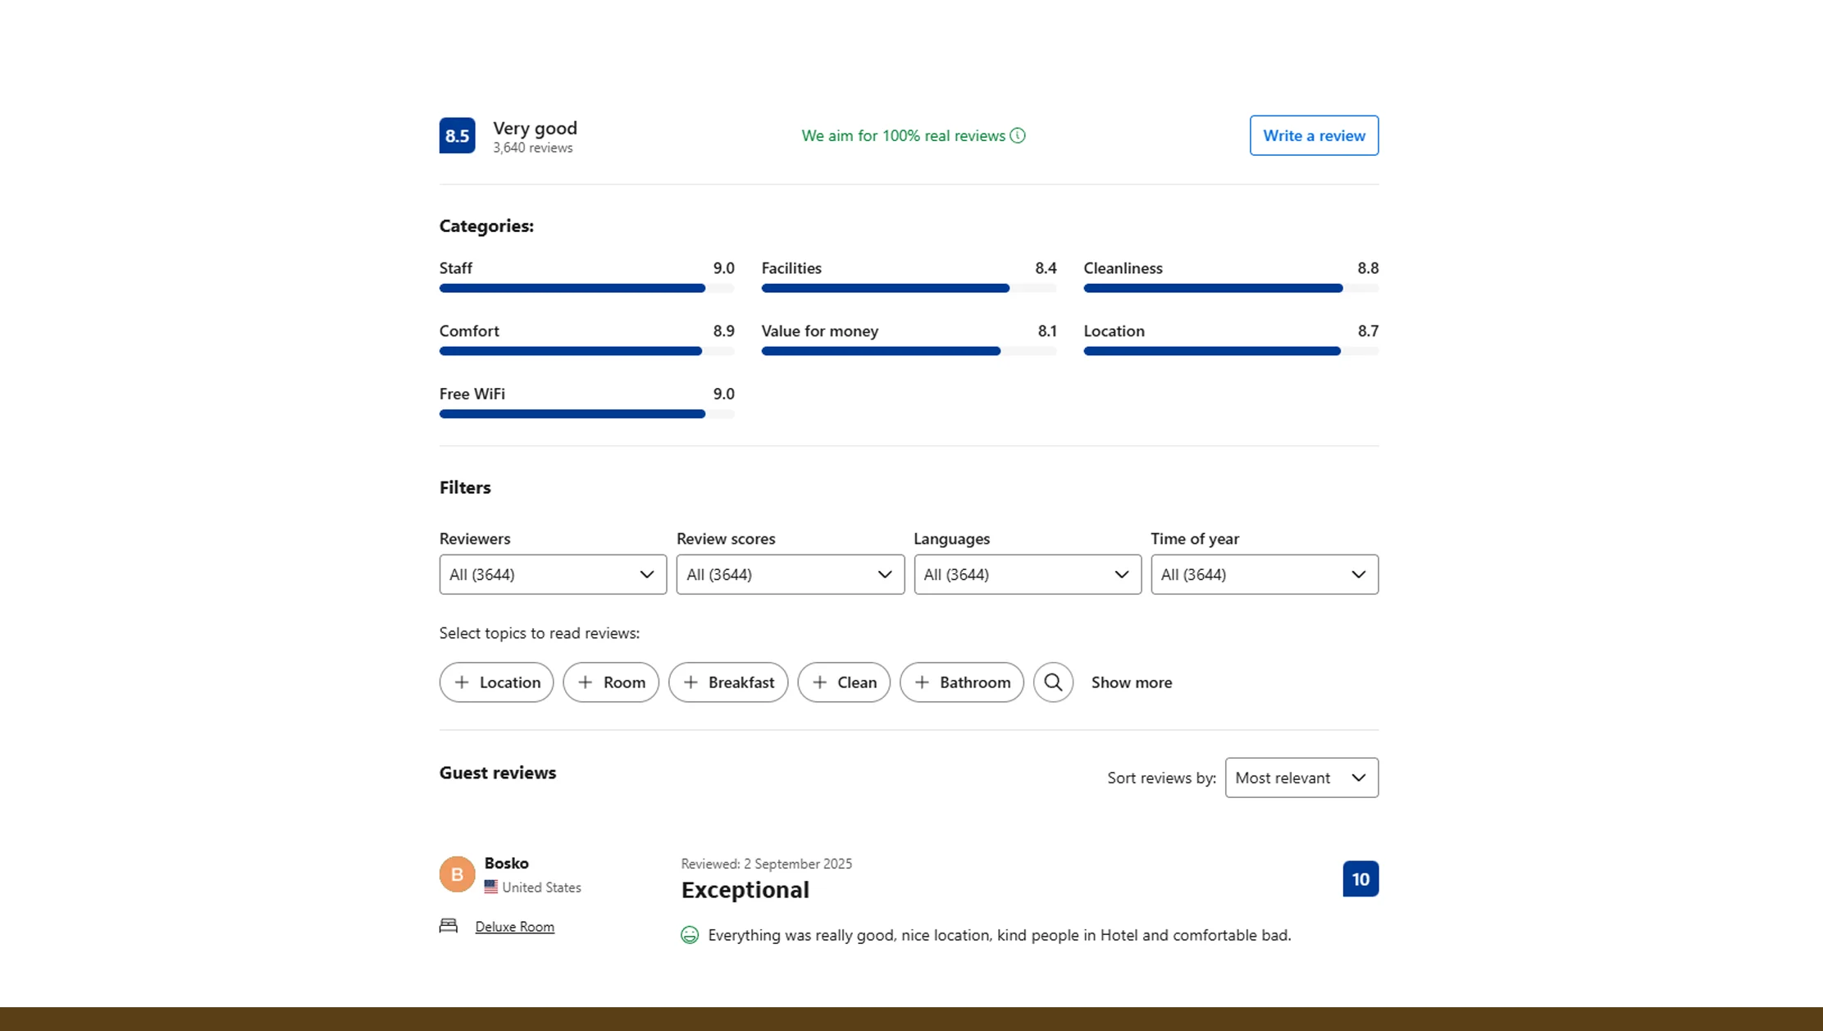The height and width of the screenshot is (1031, 1823).
Task: Toggle the Bathroom topic filter
Action: 961,682
